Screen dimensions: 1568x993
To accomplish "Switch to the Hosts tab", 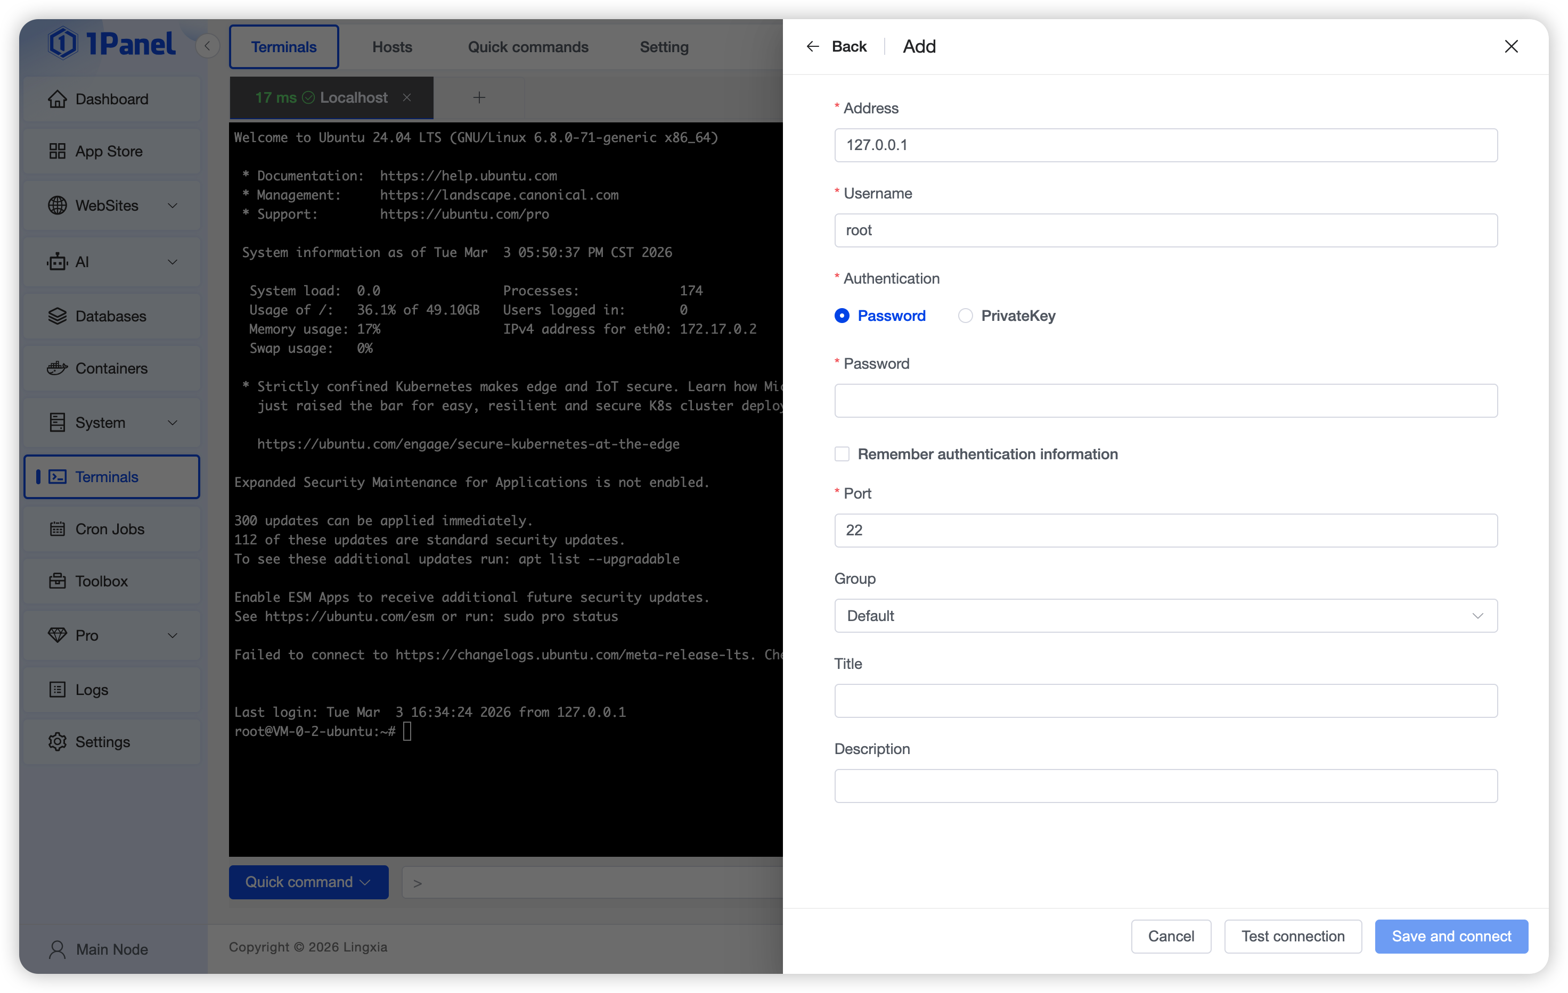I will (x=392, y=47).
